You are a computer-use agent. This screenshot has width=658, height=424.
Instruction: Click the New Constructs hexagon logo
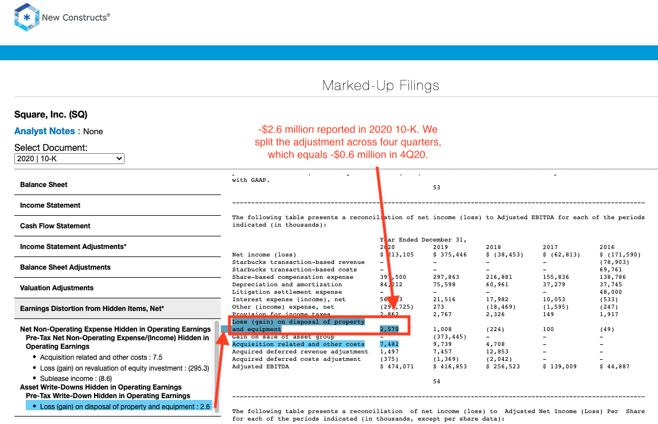click(x=26, y=17)
